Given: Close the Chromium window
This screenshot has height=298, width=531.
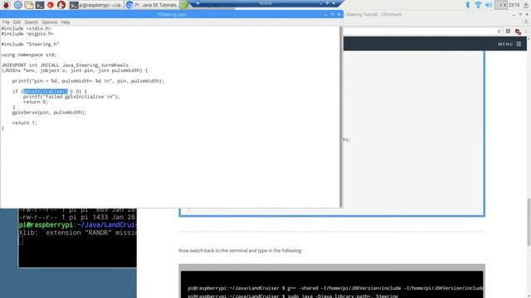Looking at the screenshot, I should pyautogui.click(x=527, y=15).
